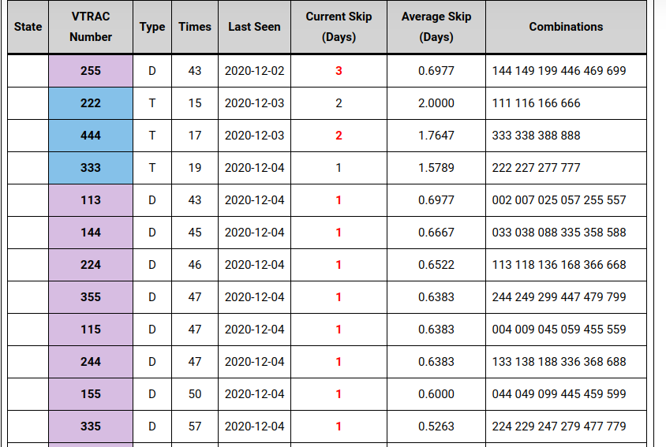The height and width of the screenshot is (447, 666).
Task: Click the State column header
Action: (x=28, y=27)
